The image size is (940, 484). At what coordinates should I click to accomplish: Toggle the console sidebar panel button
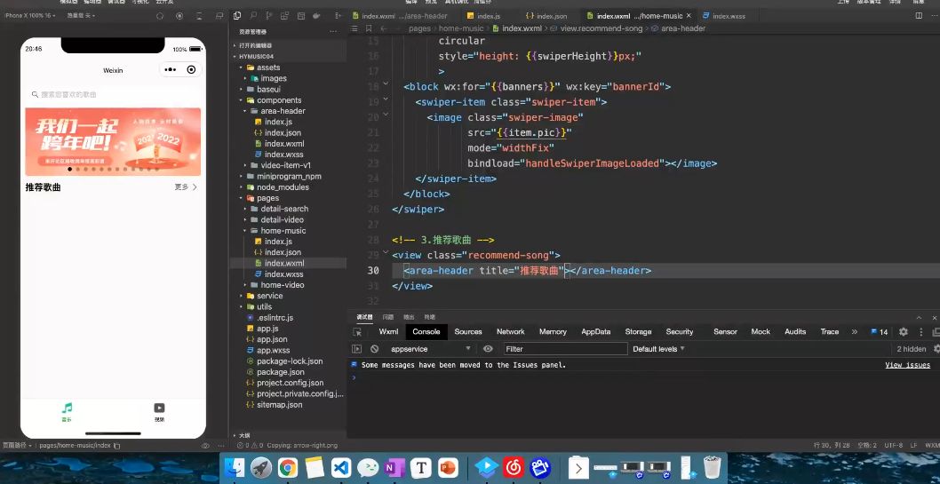pos(357,349)
